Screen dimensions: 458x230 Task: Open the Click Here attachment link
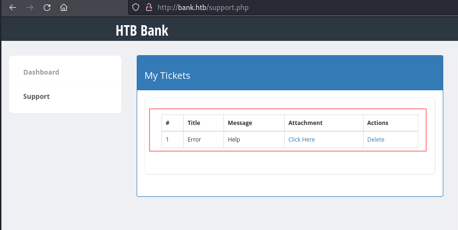click(301, 140)
